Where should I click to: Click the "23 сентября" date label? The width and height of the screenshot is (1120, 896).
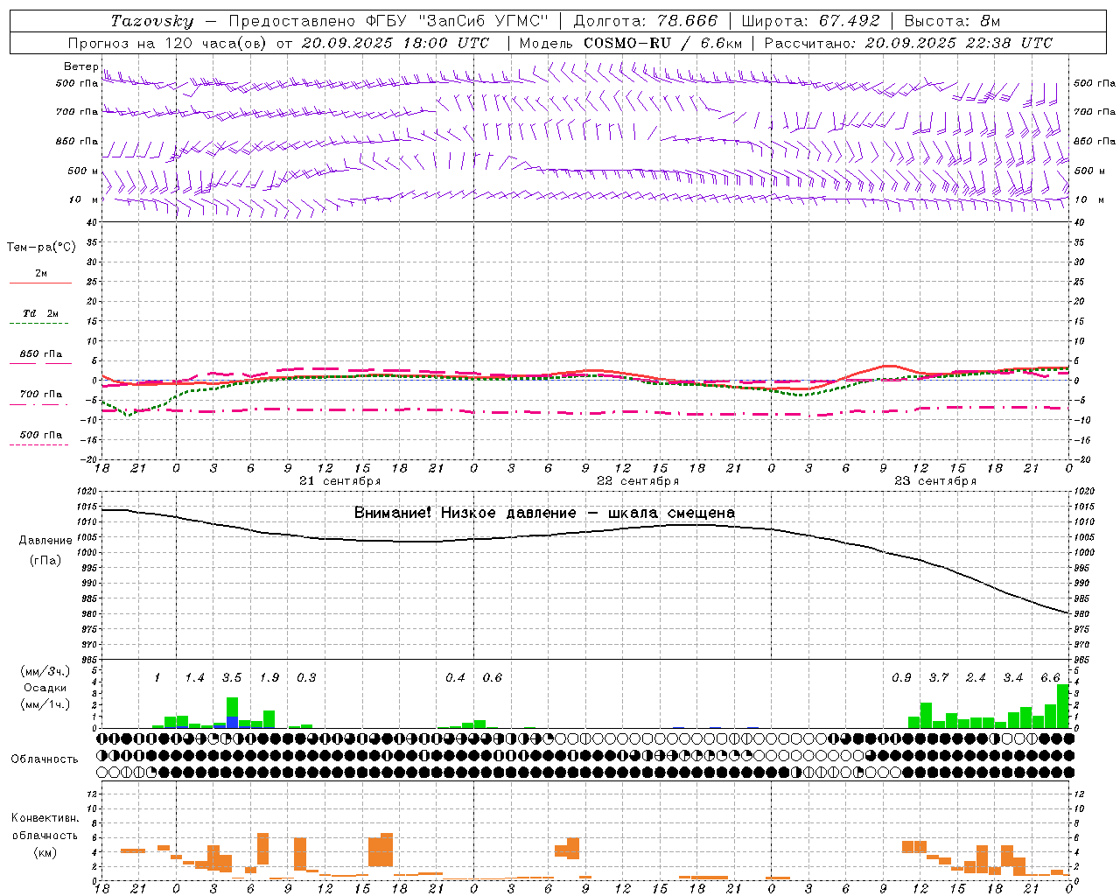tap(935, 481)
